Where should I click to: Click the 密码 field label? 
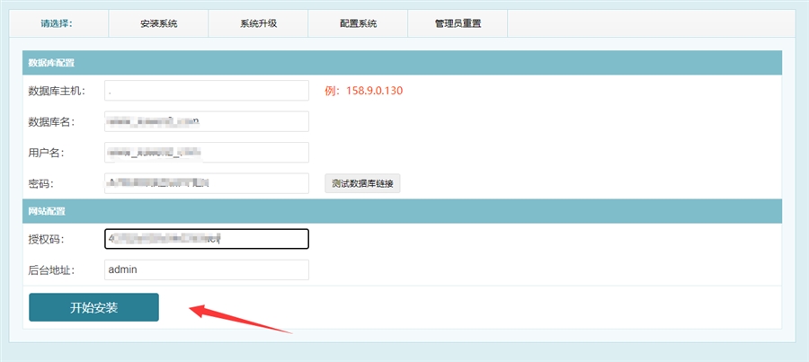(41, 184)
